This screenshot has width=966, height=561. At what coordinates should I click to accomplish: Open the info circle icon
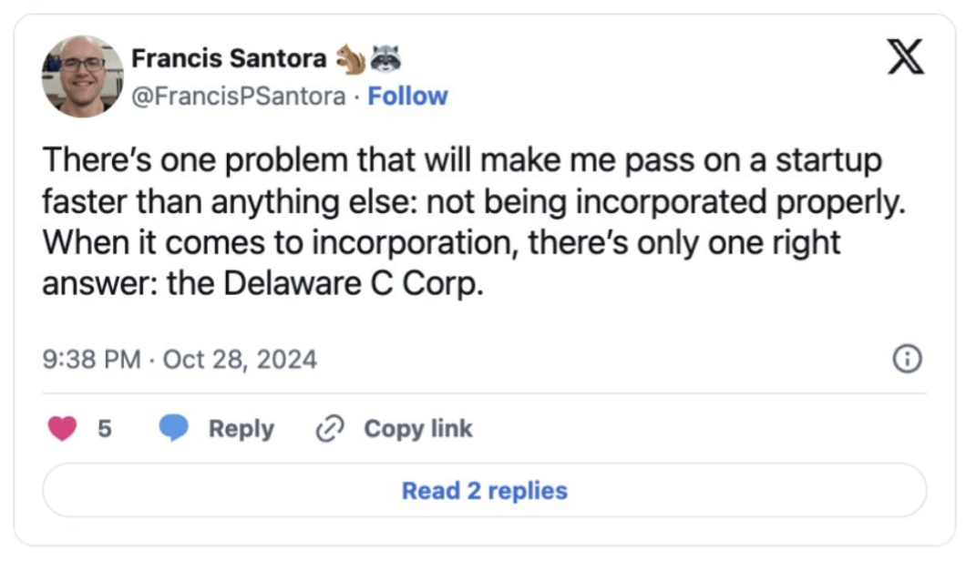coord(905,360)
